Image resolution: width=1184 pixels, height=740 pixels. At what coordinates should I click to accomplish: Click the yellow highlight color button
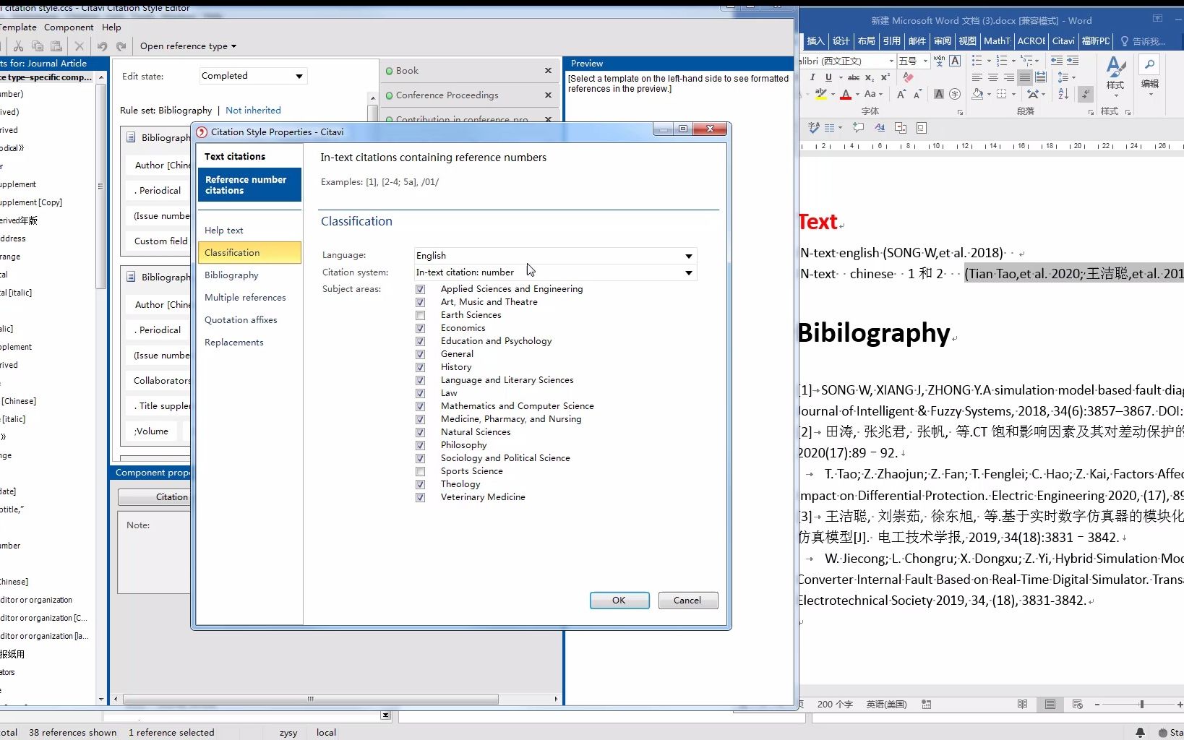821,95
